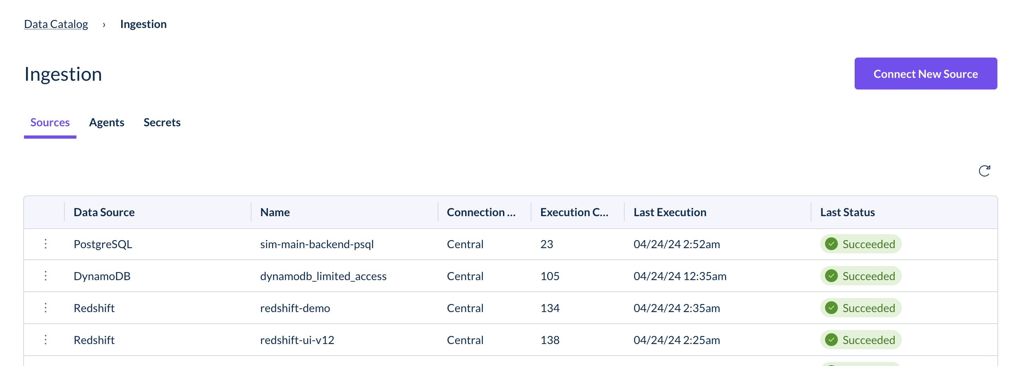Click the Connect New Source button
This screenshot has height=366, width=1019.
pyautogui.click(x=925, y=74)
